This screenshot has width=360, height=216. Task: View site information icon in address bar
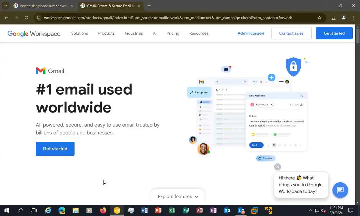point(39,18)
